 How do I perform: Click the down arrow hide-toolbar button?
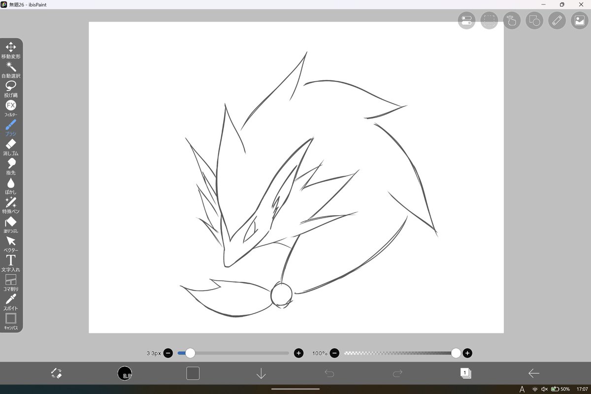point(261,373)
